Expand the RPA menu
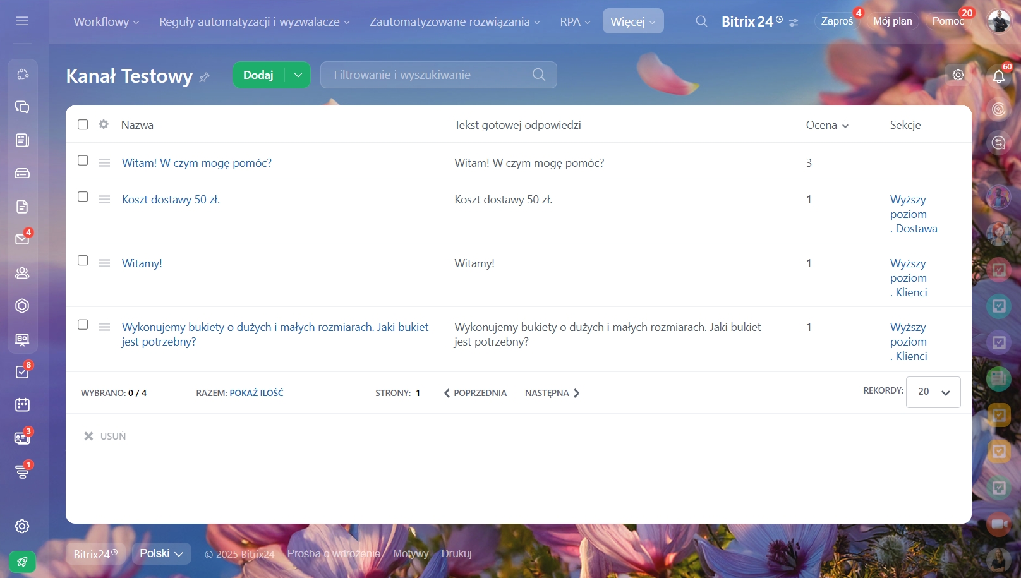This screenshot has height=578, width=1021. 575,21
